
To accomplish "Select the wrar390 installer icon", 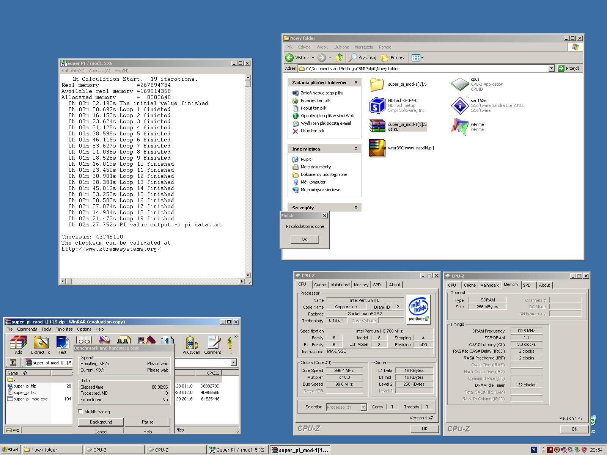I will (377, 148).
